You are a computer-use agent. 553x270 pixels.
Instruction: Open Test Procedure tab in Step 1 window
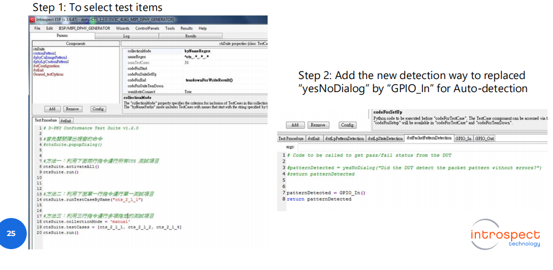45,120
